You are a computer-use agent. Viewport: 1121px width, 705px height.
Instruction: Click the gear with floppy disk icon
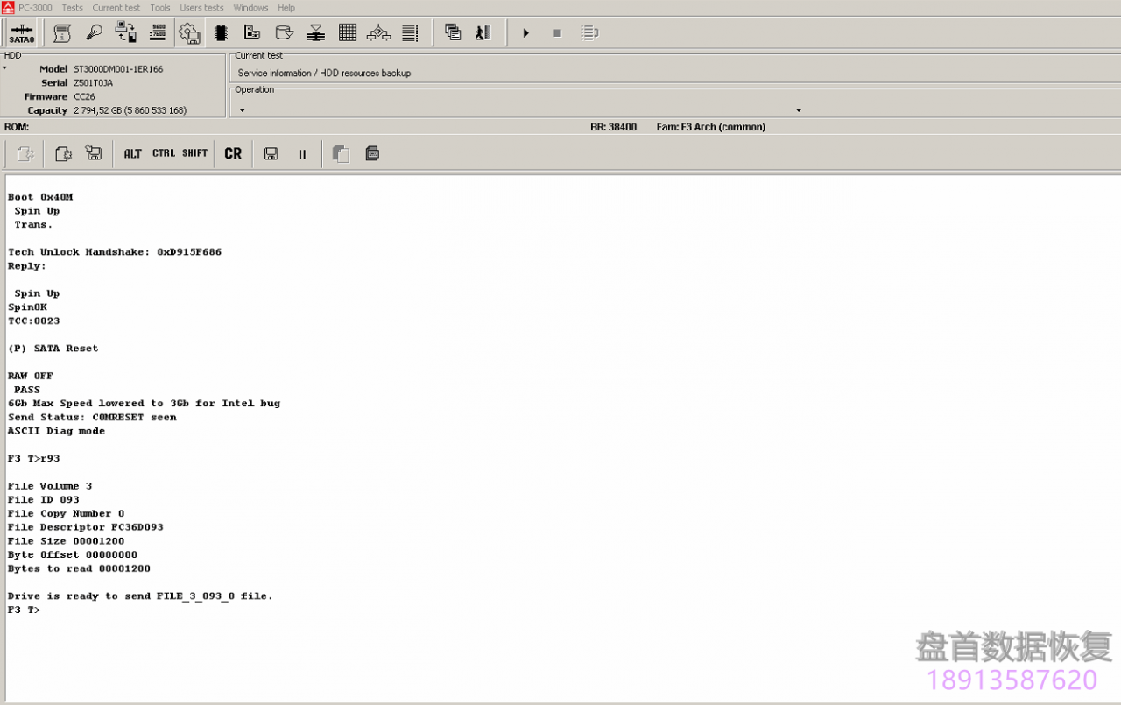[189, 33]
